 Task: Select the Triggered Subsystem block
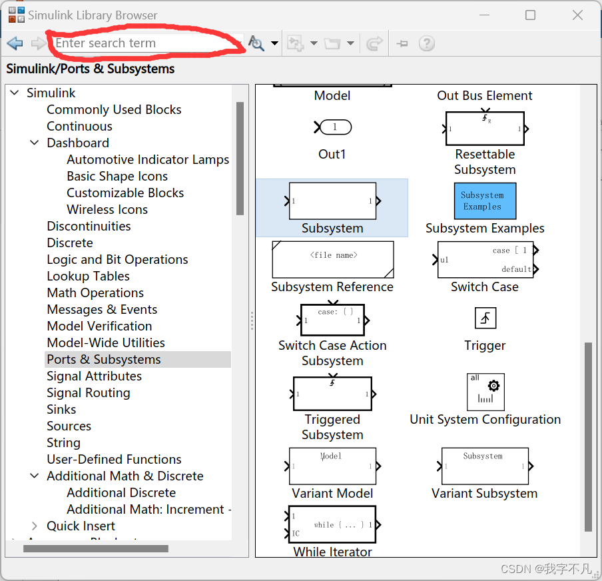pos(332,393)
